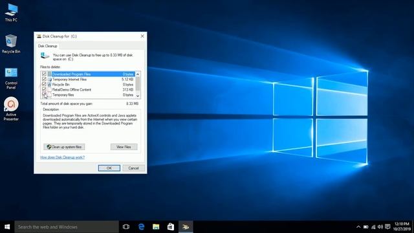
Task: Select the Downloaded Program Files row
Action: pyautogui.click(x=88, y=74)
